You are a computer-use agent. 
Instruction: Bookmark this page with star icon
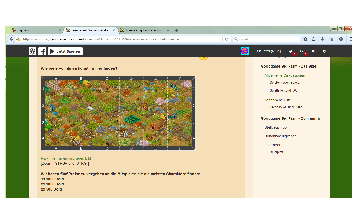pyautogui.click(x=305, y=39)
